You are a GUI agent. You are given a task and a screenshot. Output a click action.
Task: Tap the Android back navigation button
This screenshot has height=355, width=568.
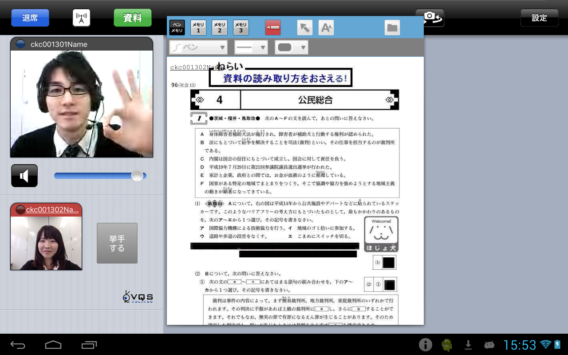[x=18, y=345]
